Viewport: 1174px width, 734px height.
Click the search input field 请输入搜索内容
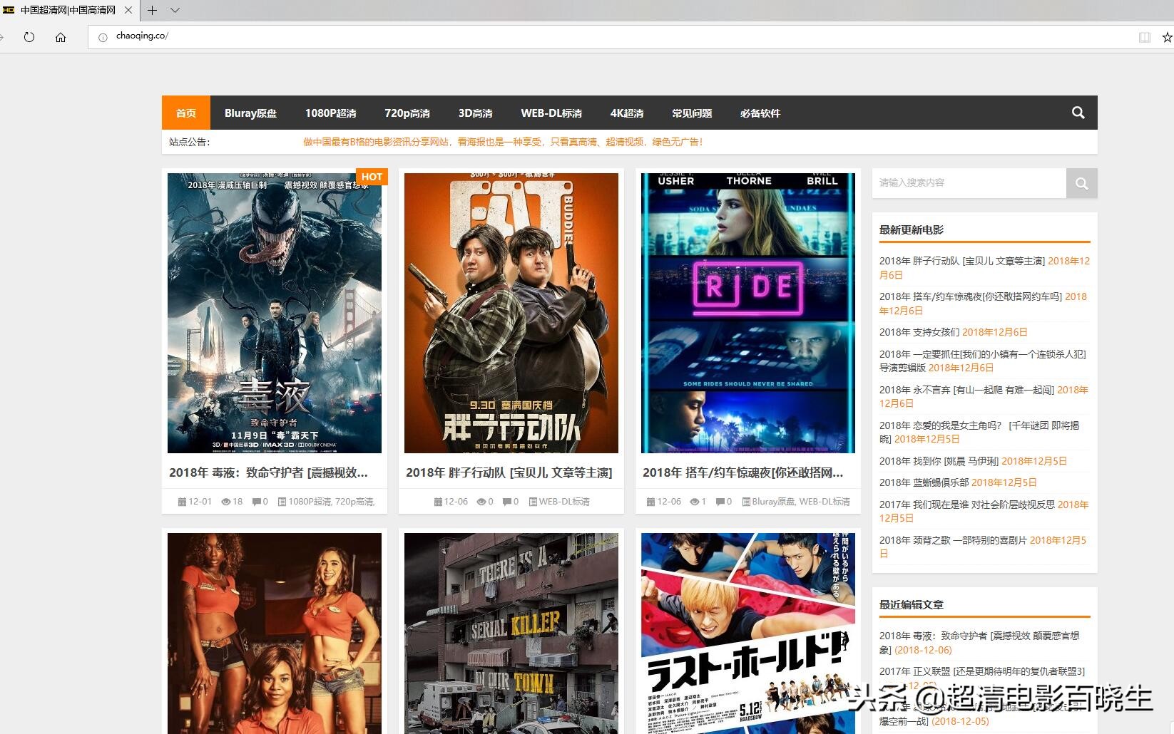click(970, 183)
